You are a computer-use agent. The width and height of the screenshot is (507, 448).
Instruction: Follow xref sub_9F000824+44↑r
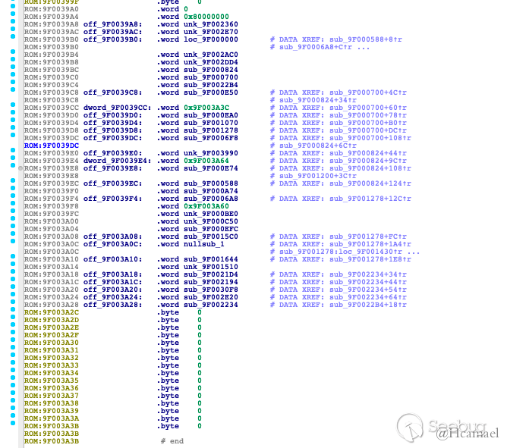[x=368, y=153]
